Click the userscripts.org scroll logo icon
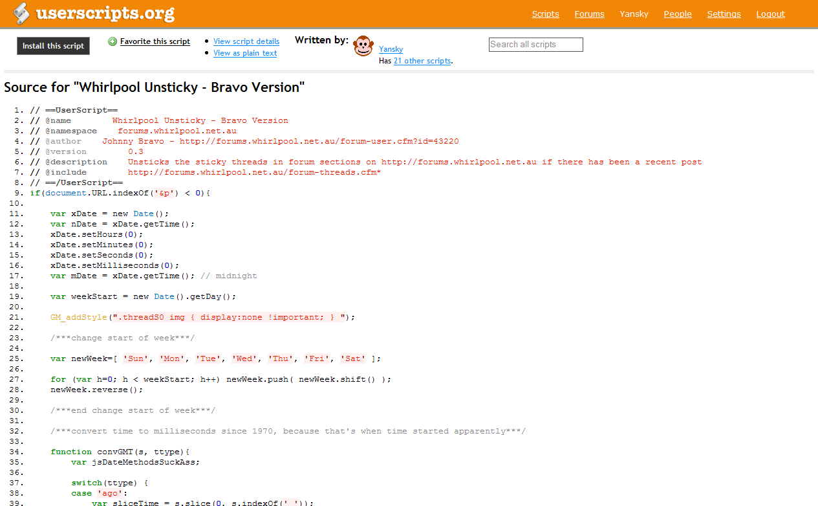The image size is (818, 506). [22, 13]
